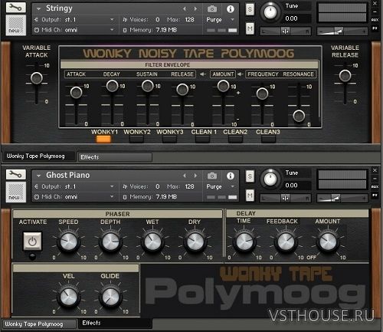The image size is (383, 332).
Task: Click the camera snapshot icon for Stringy
Action: click(212, 9)
